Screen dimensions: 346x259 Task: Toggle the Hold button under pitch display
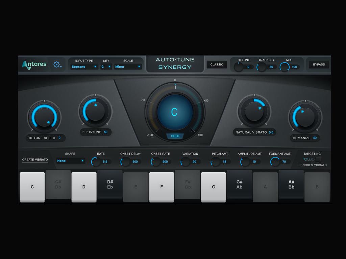click(175, 136)
